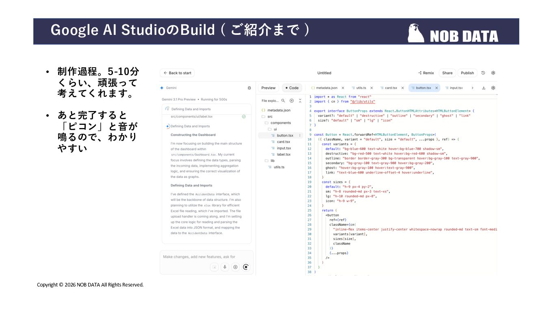Click the File explorer panel label
Image resolution: width=553 pixels, height=310 pixels.
click(x=270, y=100)
